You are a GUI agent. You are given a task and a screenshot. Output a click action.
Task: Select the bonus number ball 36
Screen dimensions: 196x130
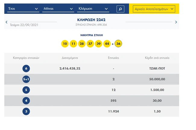(119, 44)
